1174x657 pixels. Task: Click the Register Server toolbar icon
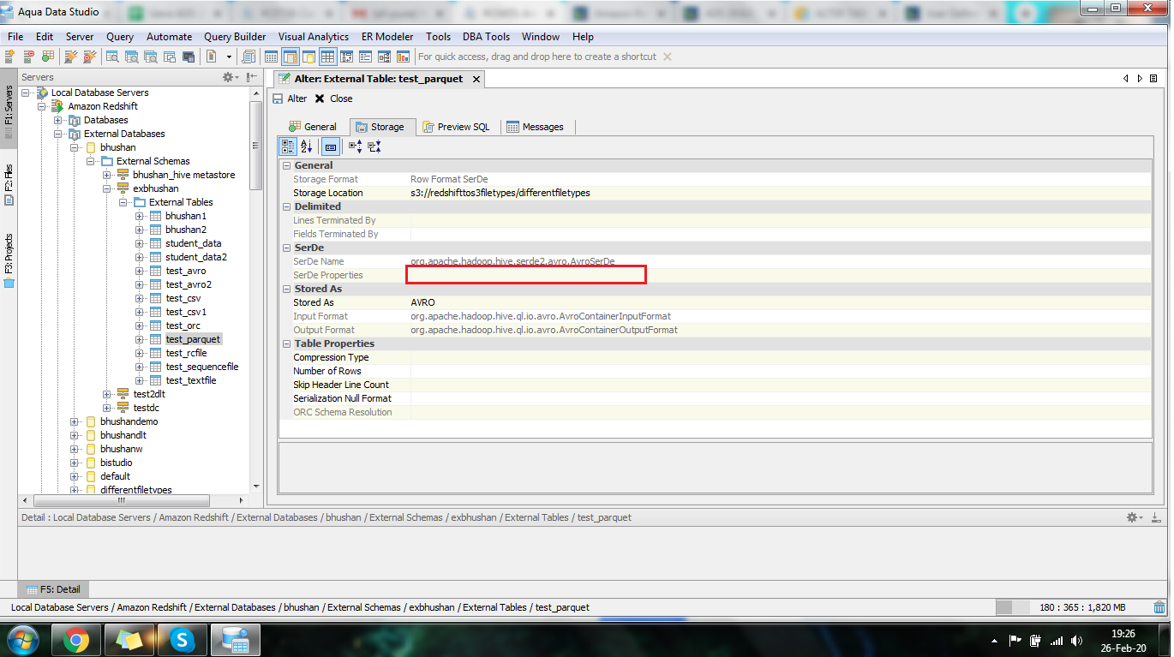tap(11, 57)
